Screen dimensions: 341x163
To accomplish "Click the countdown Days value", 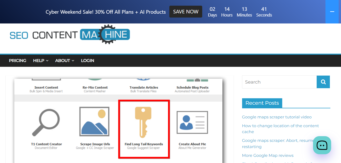I will pyautogui.click(x=212, y=9).
